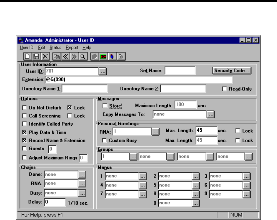This screenshot has width=277, height=220.
Task: Click the browse button for Menu 4
Action: pos(143,185)
